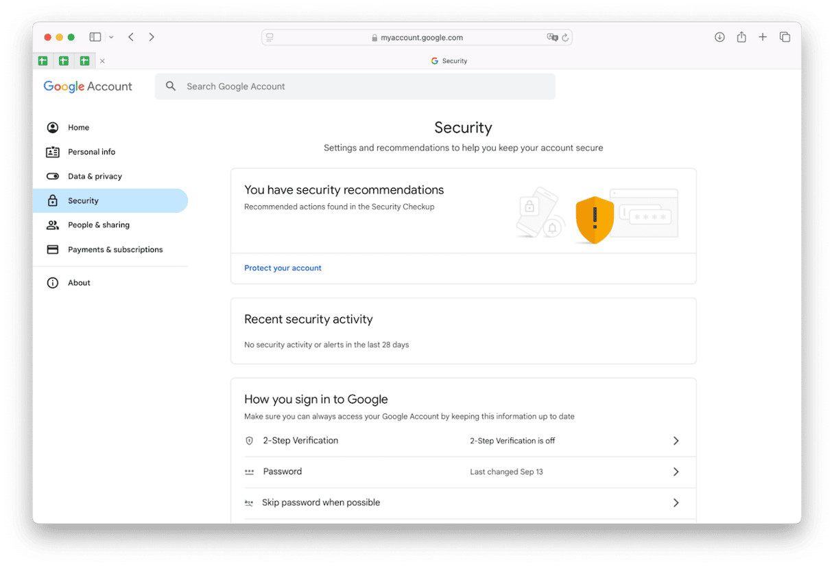Open the Personal info menu item
Viewport: 834px width, 567px height.
91,152
